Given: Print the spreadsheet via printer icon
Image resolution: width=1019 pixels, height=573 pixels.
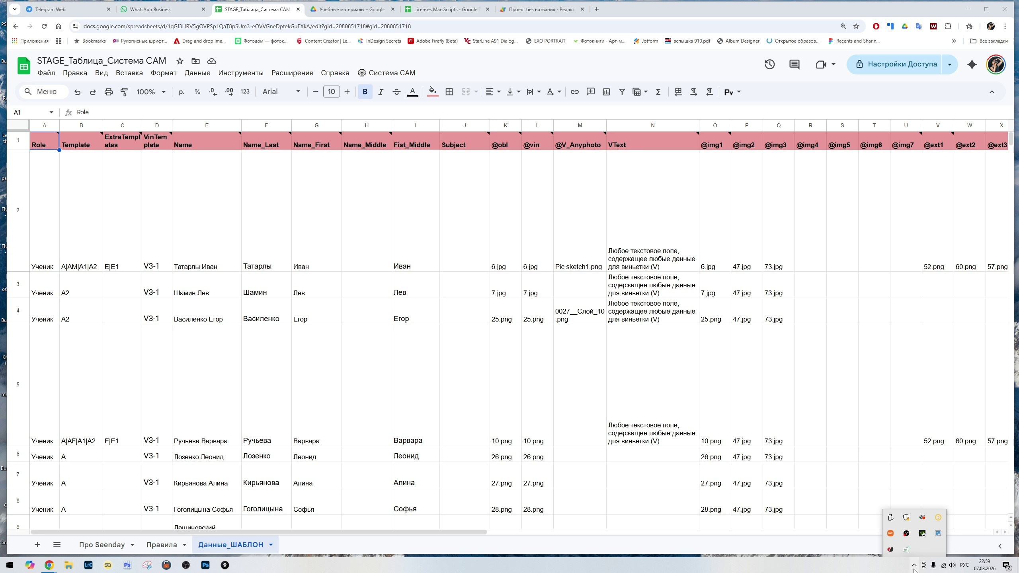Looking at the screenshot, I should coord(108,92).
